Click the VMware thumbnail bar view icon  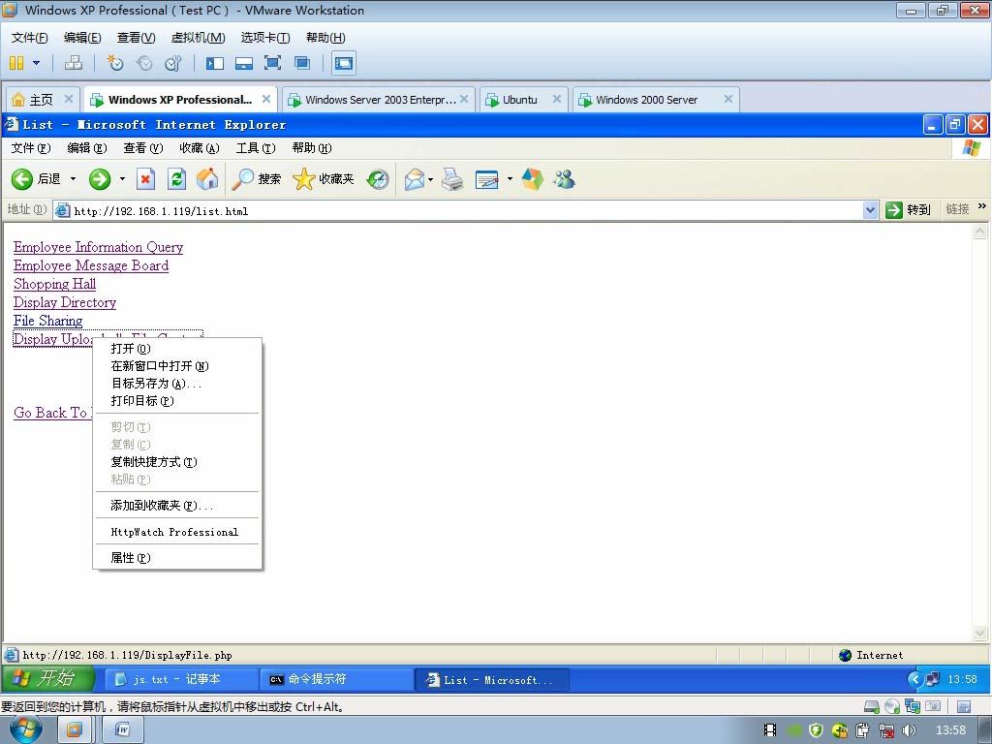point(243,63)
